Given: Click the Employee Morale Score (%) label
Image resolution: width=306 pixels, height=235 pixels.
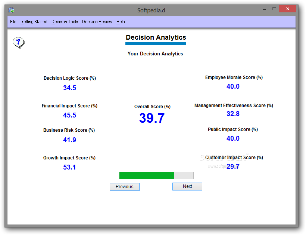Looking at the screenshot, I should pos(234,77).
